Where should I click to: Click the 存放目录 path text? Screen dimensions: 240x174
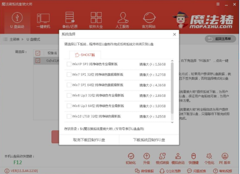(104, 129)
